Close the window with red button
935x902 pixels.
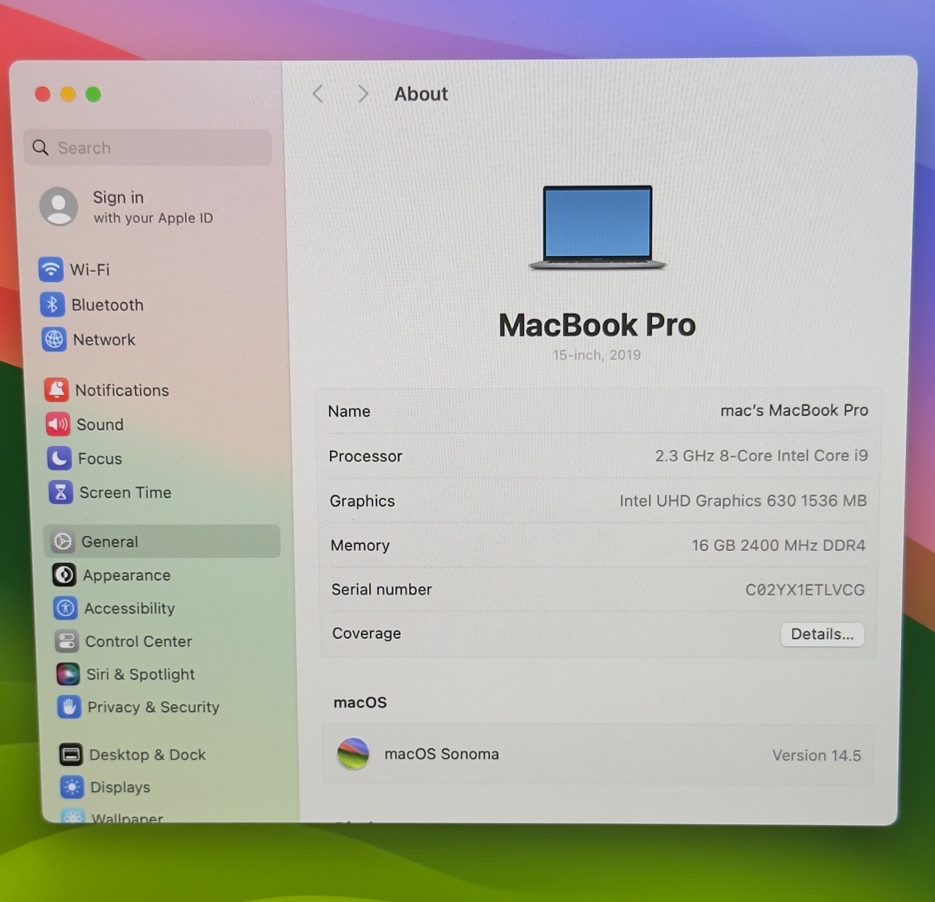(x=43, y=94)
